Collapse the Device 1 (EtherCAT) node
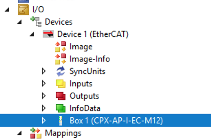The height and width of the screenshot is (140, 211). pos(32,34)
